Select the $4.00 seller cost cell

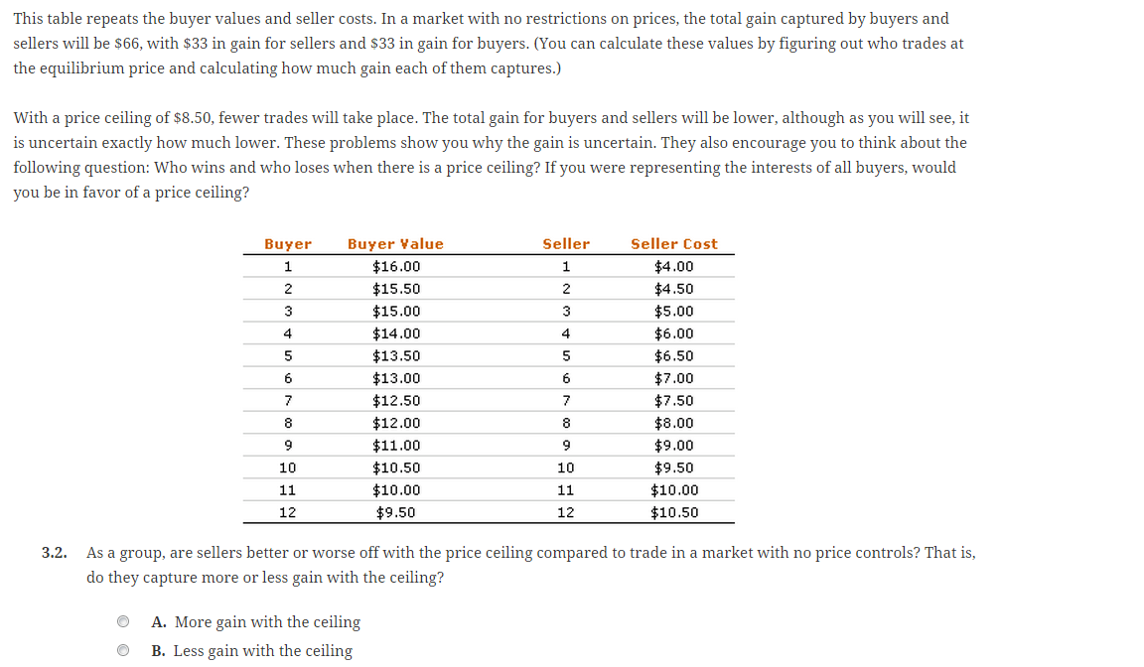pos(674,266)
